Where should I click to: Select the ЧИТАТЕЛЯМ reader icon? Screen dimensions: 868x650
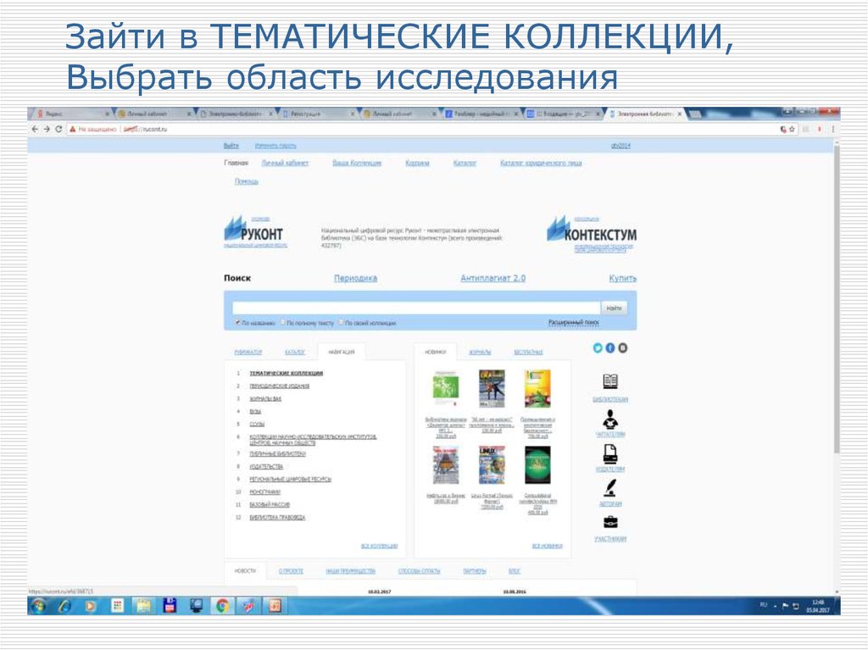point(609,422)
